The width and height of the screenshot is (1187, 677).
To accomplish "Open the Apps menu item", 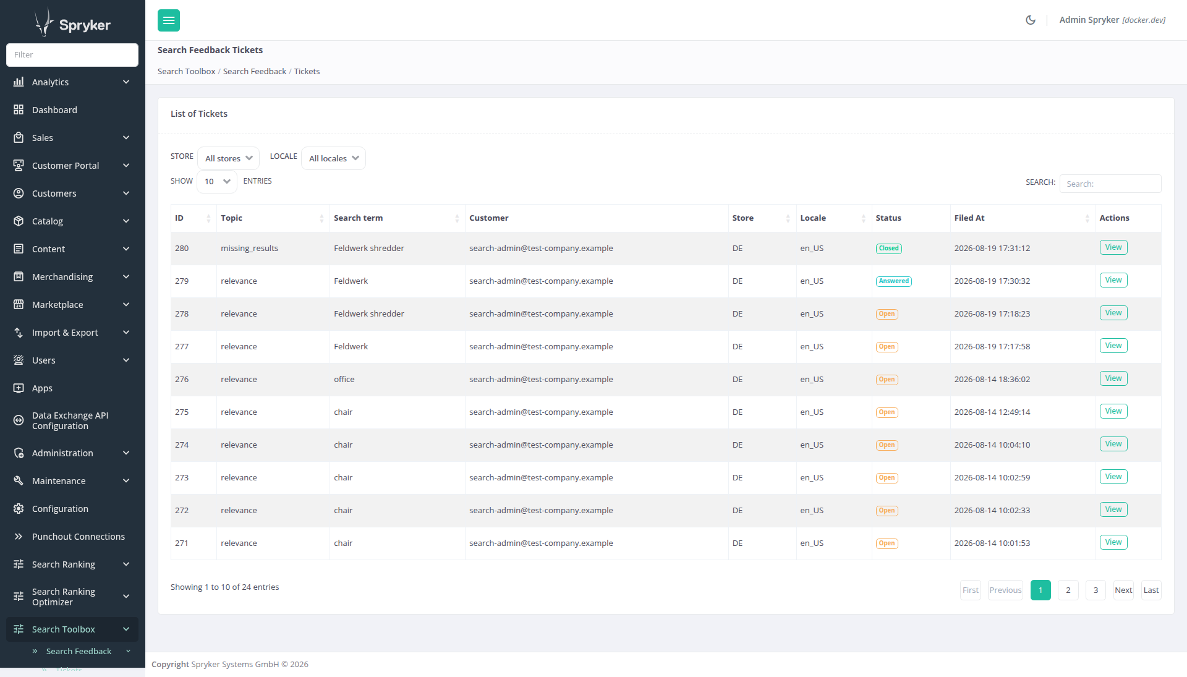I will (72, 388).
